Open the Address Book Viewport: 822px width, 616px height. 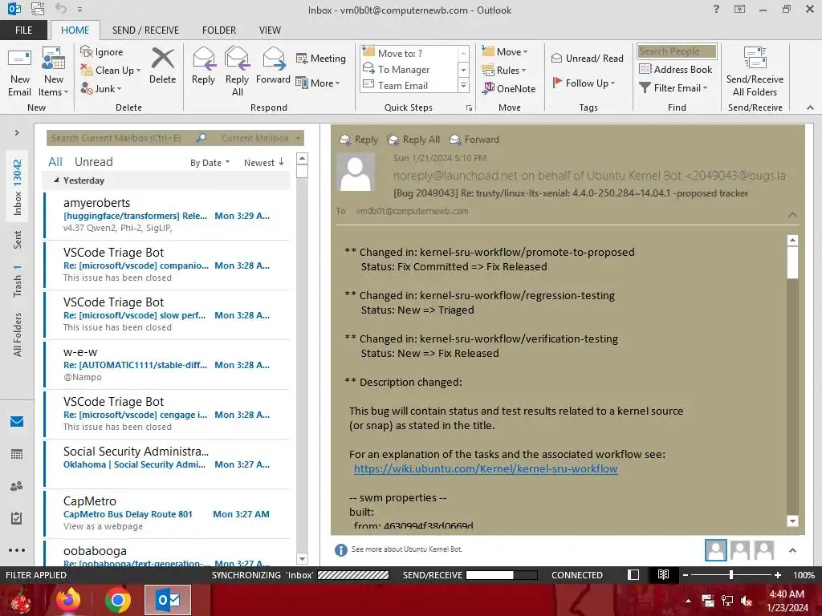(x=675, y=69)
